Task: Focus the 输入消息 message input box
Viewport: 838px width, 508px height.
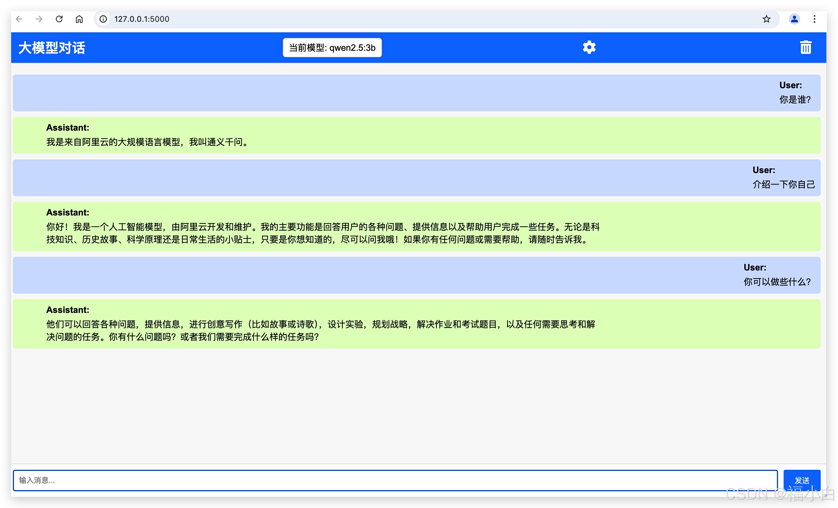Action: click(395, 480)
